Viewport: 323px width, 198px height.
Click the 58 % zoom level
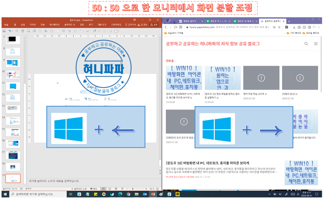click(152, 189)
